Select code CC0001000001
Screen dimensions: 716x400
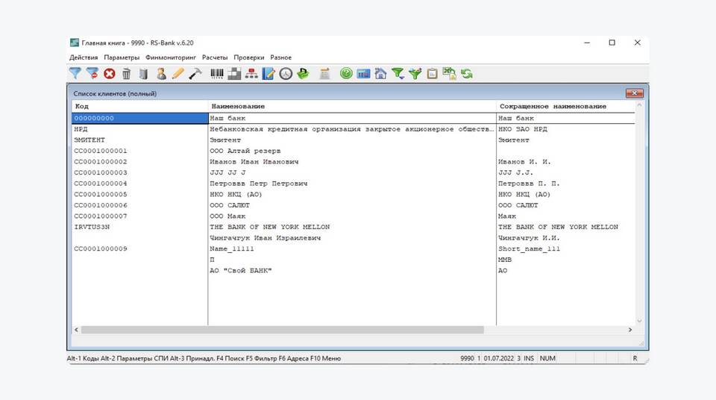[101, 151]
